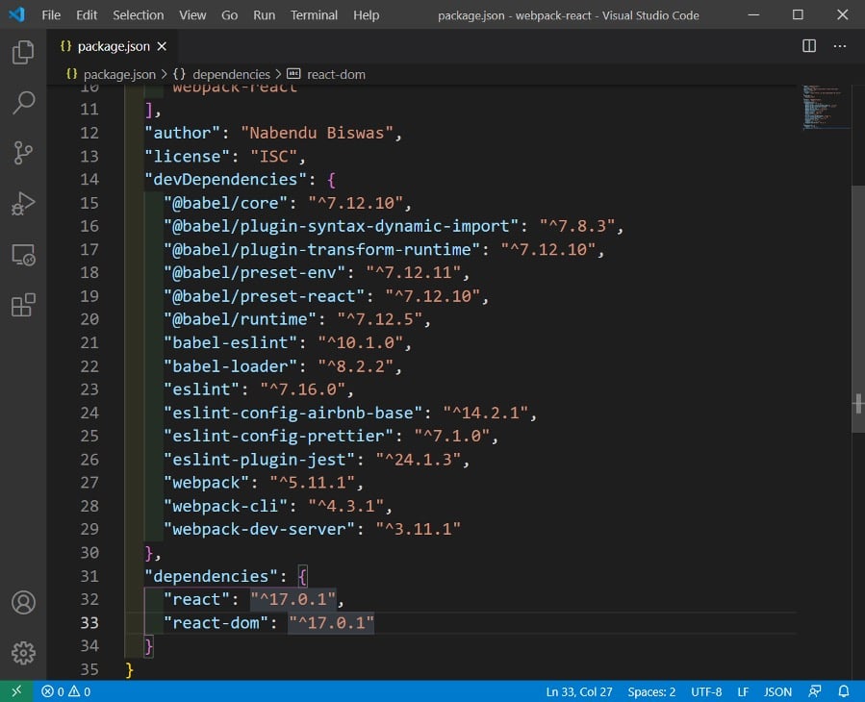Open the dependencies breadcrumb dropdown
This screenshot has height=702, width=865.
[x=231, y=74]
